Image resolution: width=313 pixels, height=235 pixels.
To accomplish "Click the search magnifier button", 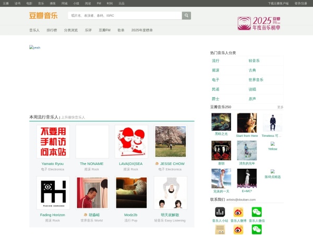I will pos(186,15).
